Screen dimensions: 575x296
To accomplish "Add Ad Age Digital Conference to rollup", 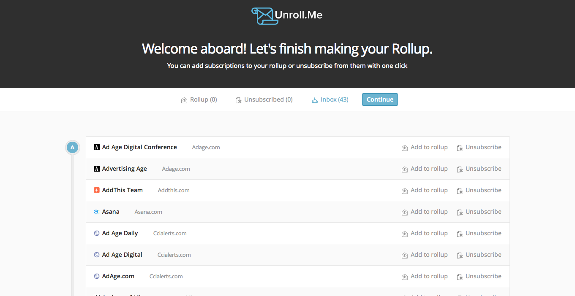I will pyautogui.click(x=425, y=148).
